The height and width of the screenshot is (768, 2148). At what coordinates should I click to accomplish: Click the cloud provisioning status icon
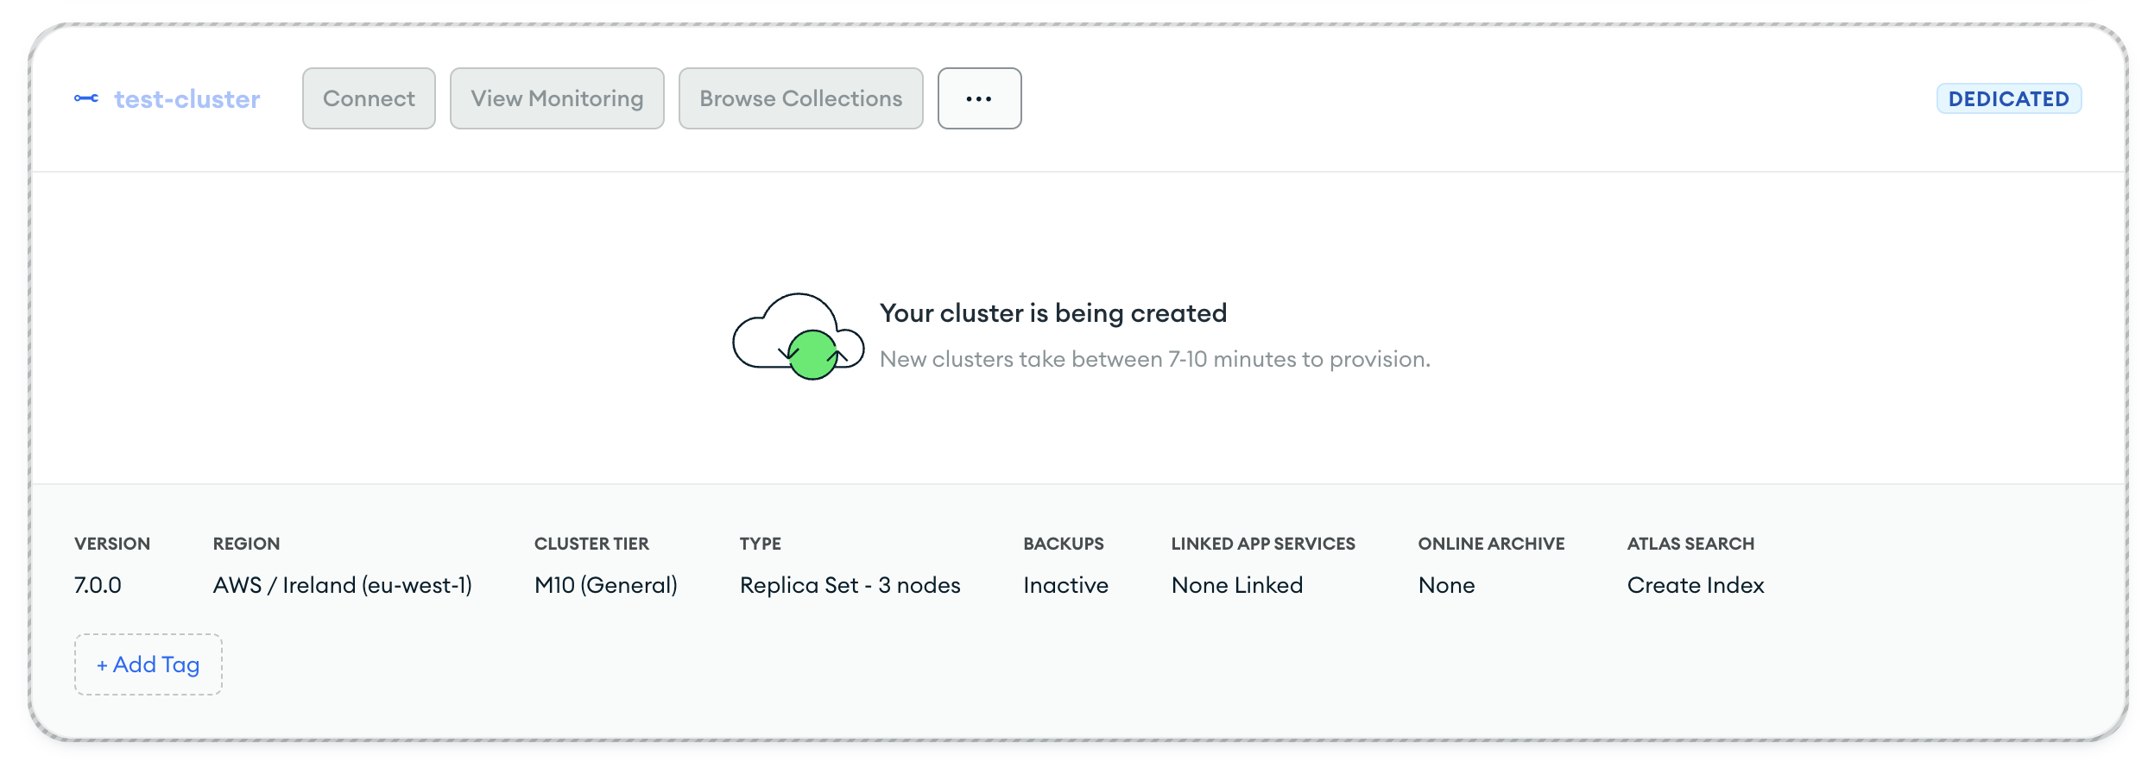click(798, 337)
